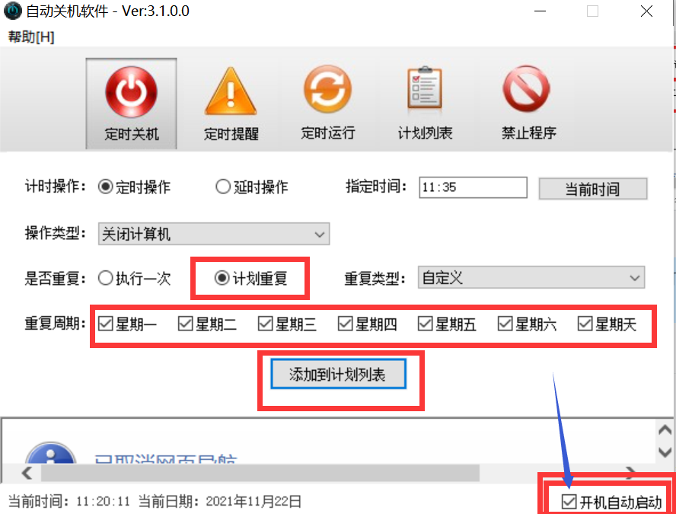Image resolution: width=676 pixels, height=514 pixels.
Task: Select the 定时关机 power icon
Action: pos(131,92)
